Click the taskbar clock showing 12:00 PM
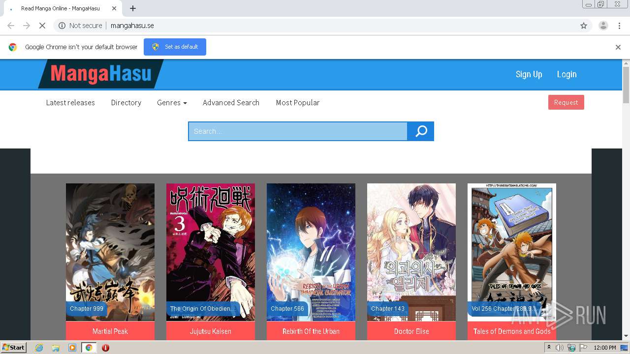Screen dimensions: 630x354 click(604, 348)
